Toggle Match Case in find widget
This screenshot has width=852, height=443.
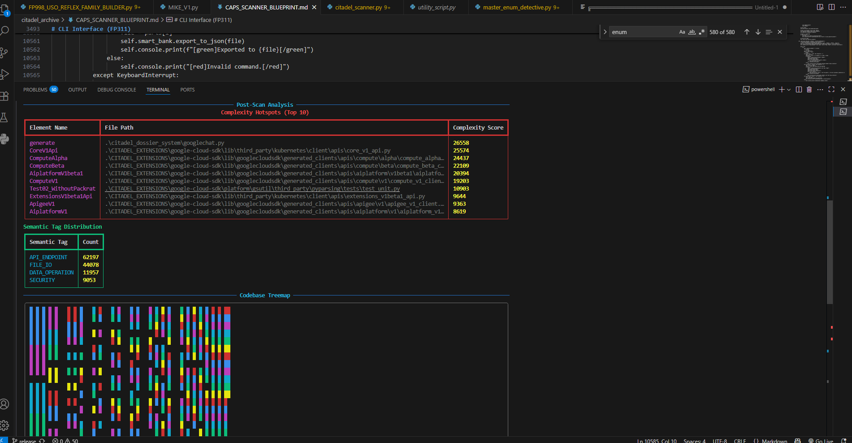[x=682, y=32]
